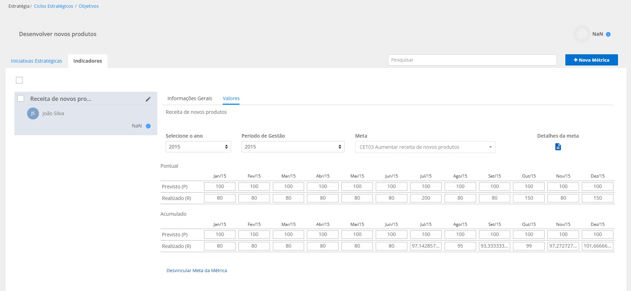Expand the Meta CET03 dropdown
The height and width of the screenshot is (291, 631).
click(425, 147)
